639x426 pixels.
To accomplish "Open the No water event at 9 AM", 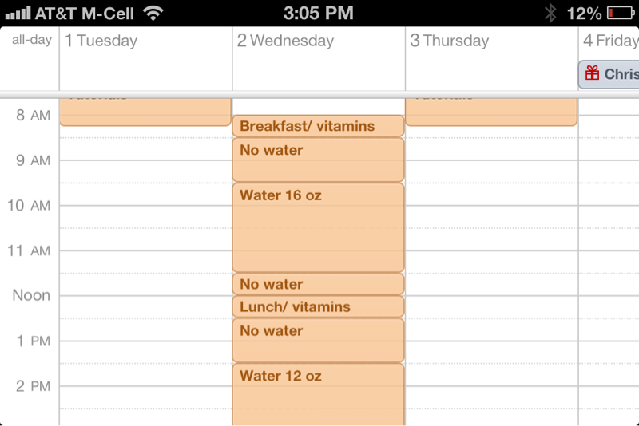I will tap(318, 160).
